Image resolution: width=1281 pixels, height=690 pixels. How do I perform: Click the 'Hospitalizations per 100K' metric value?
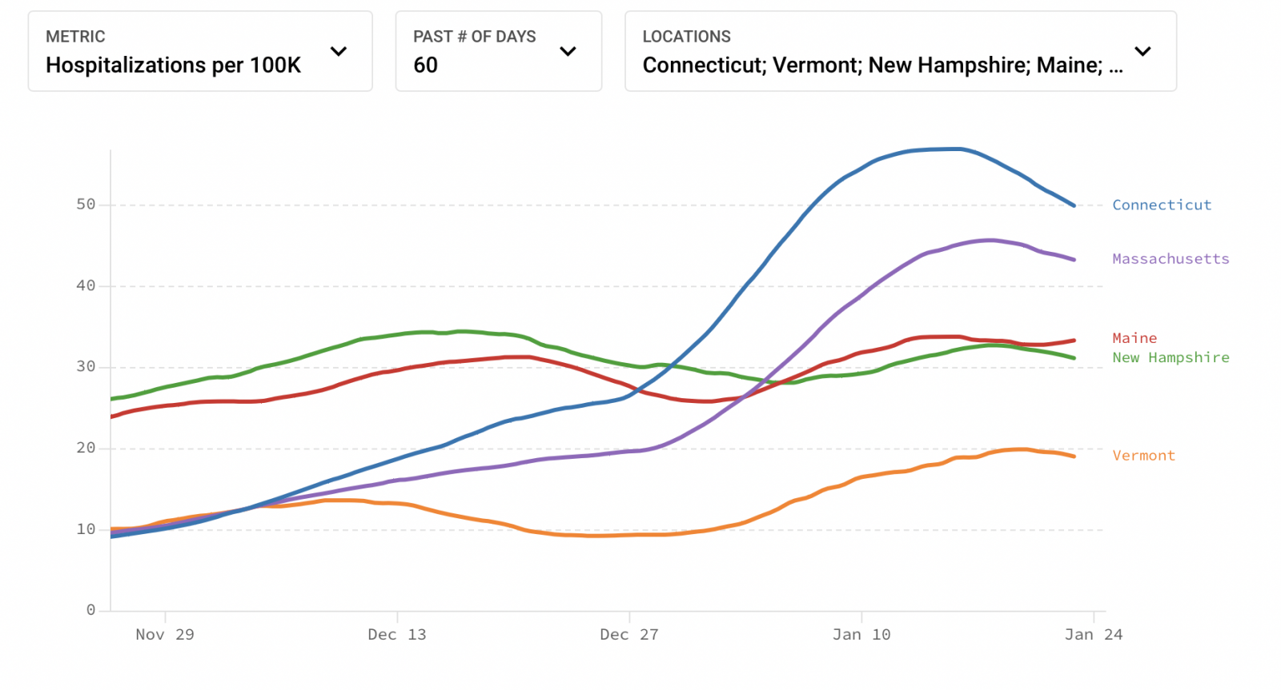point(173,65)
